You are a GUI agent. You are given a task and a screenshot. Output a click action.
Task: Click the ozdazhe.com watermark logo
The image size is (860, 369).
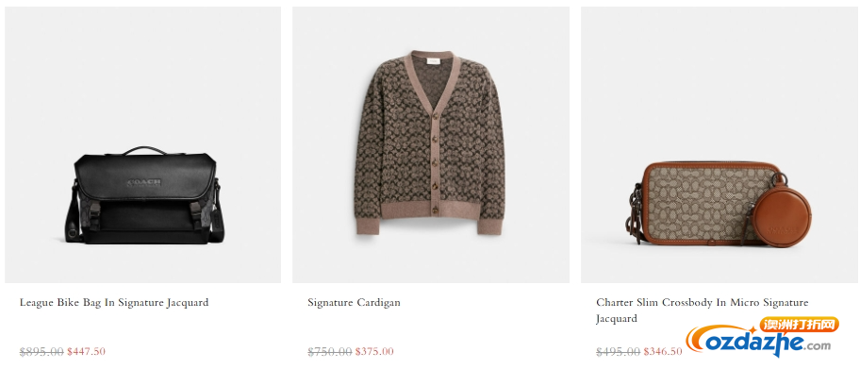(x=760, y=343)
